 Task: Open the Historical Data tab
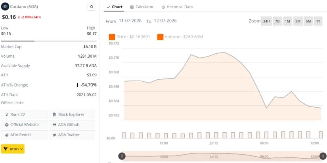point(177,7)
